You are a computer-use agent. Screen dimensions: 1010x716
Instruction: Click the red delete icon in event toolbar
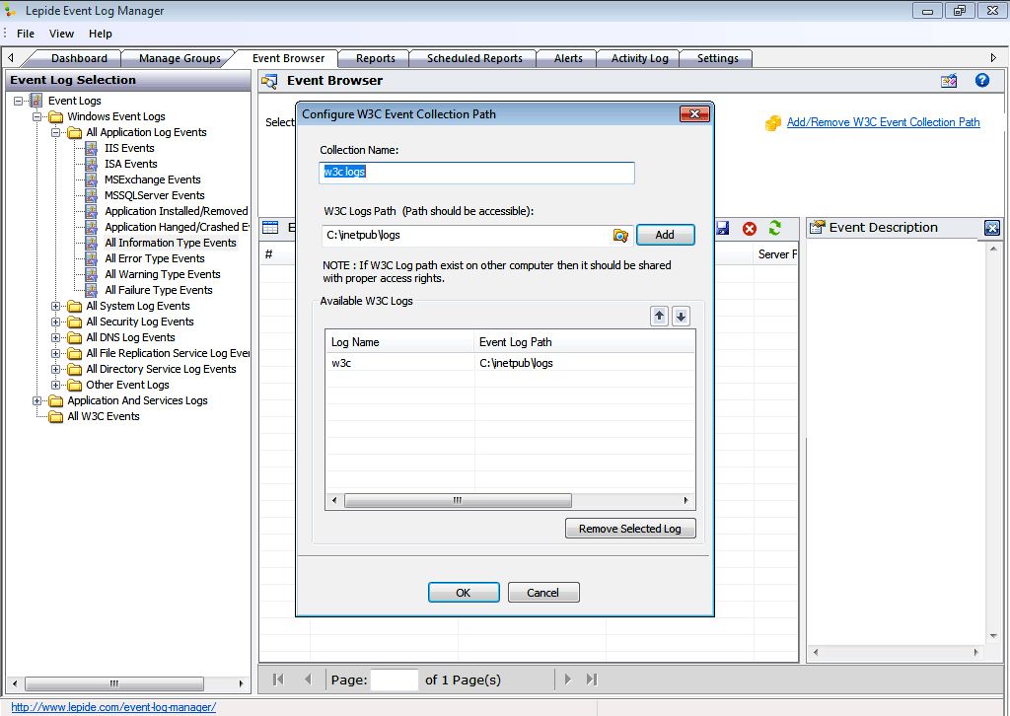pyautogui.click(x=750, y=229)
